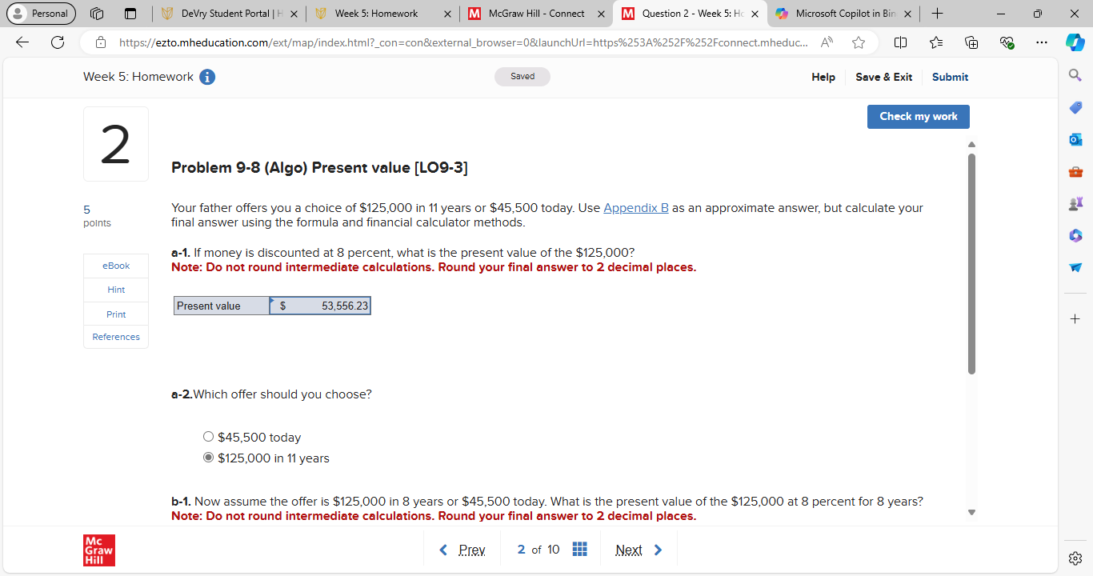Click the homework info icon

(x=208, y=77)
